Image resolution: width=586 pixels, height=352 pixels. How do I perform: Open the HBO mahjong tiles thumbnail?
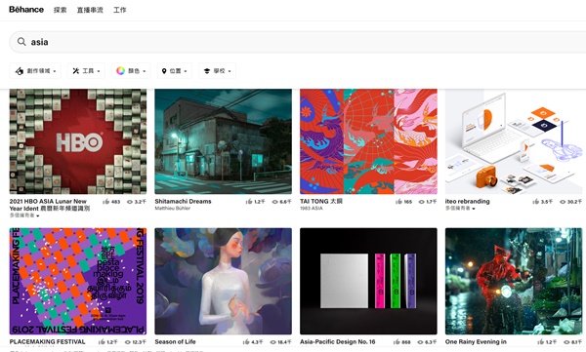coord(78,141)
